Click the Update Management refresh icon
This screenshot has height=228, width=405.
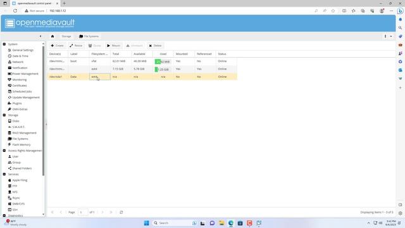(9, 98)
